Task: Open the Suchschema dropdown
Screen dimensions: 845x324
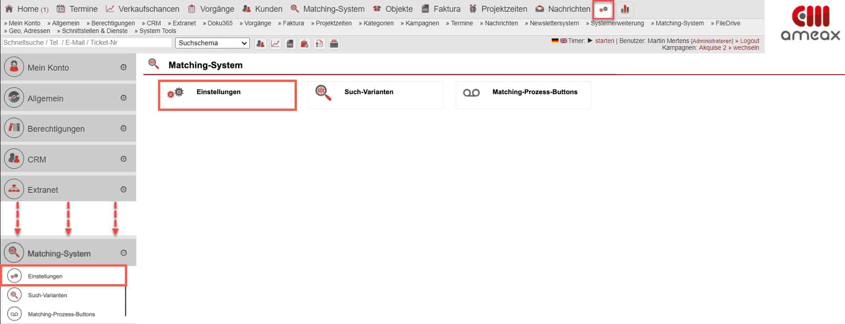Action: tap(212, 43)
